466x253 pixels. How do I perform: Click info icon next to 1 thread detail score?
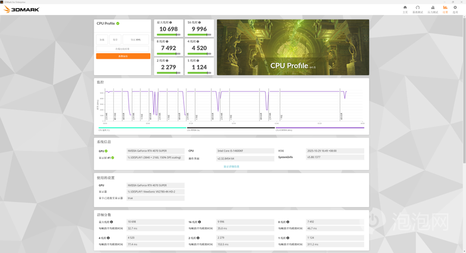(x=288, y=238)
